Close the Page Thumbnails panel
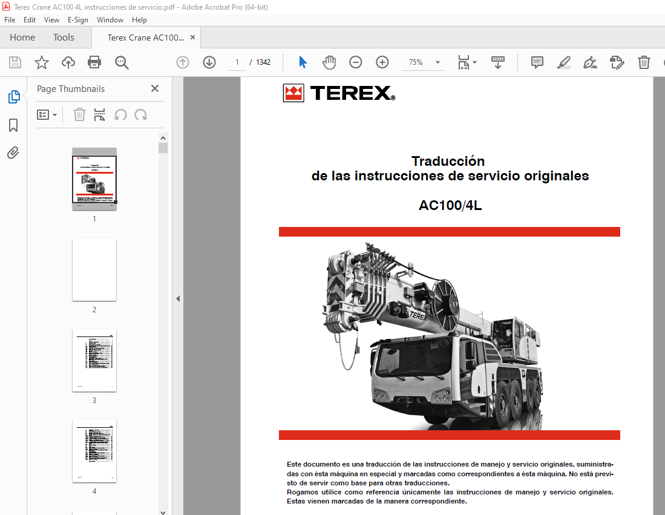 (x=155, y=88)
